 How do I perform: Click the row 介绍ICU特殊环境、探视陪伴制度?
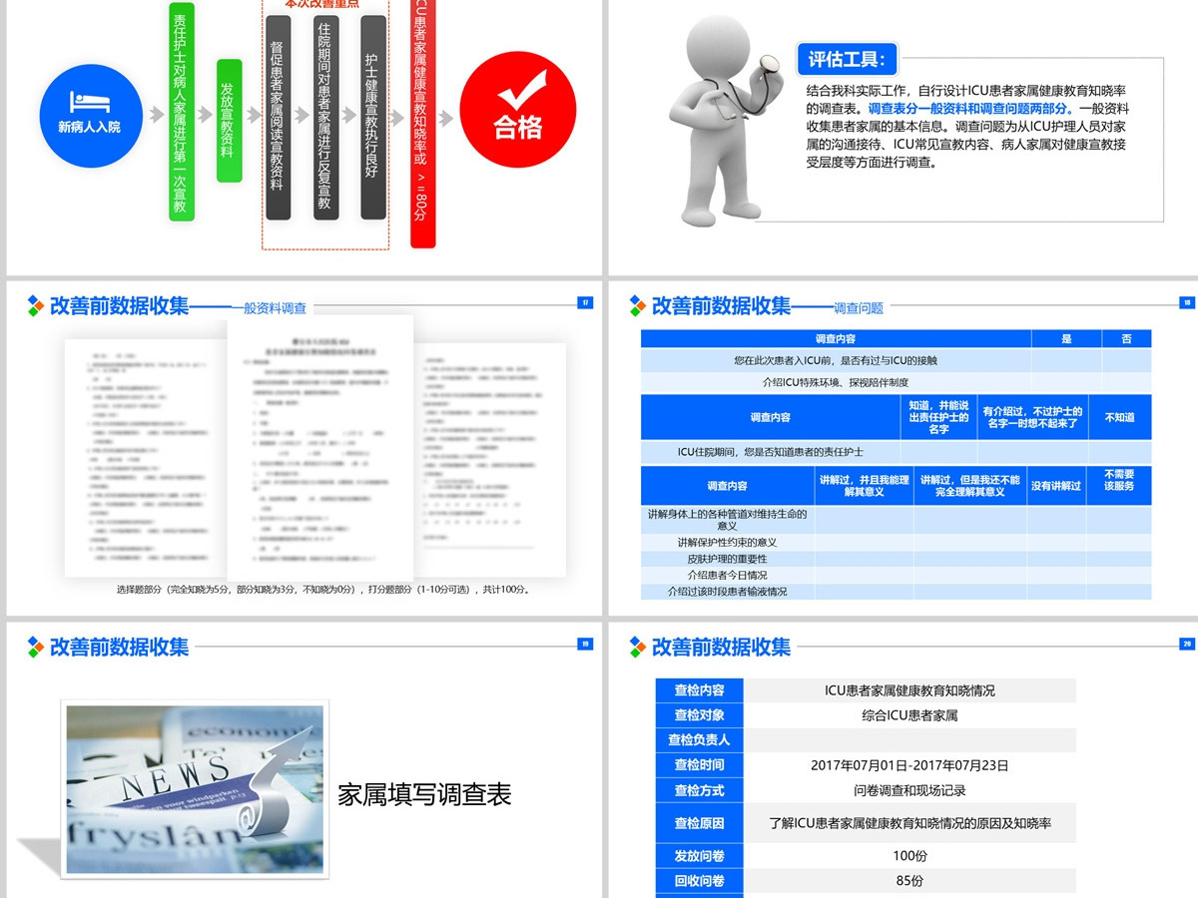pos(896,382)
